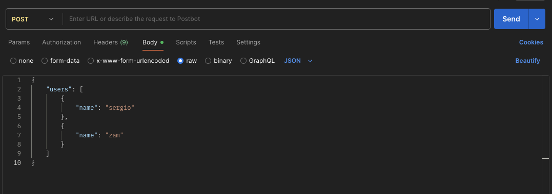The width and height of the screenshot is (552, 194).
Task: Expand the Send options arrow
Action: pyautogui.click(x=537, y=19)
